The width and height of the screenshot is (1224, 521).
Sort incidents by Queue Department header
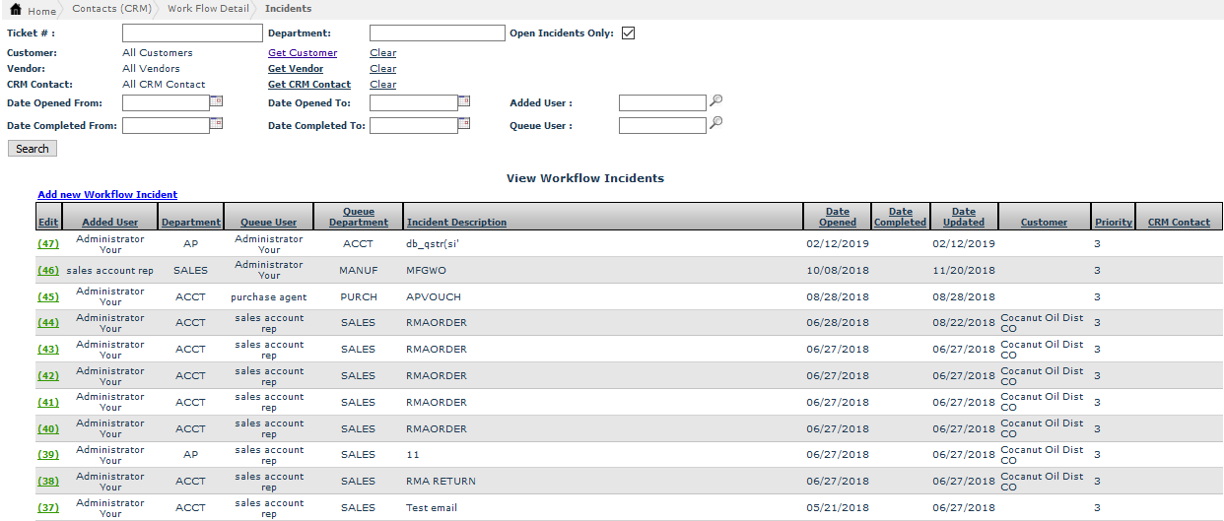click(358, 217)
